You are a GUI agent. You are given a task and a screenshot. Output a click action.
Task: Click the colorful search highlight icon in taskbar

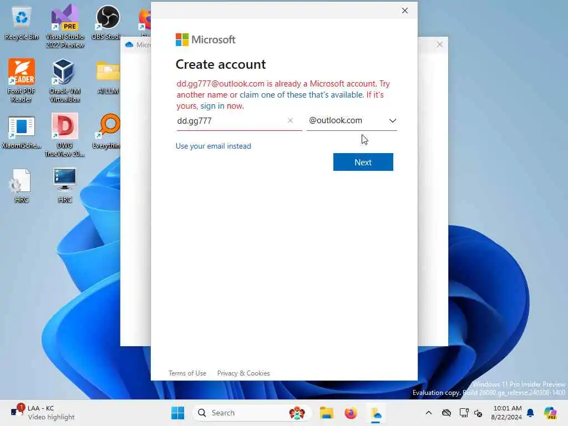pos(297,413)
